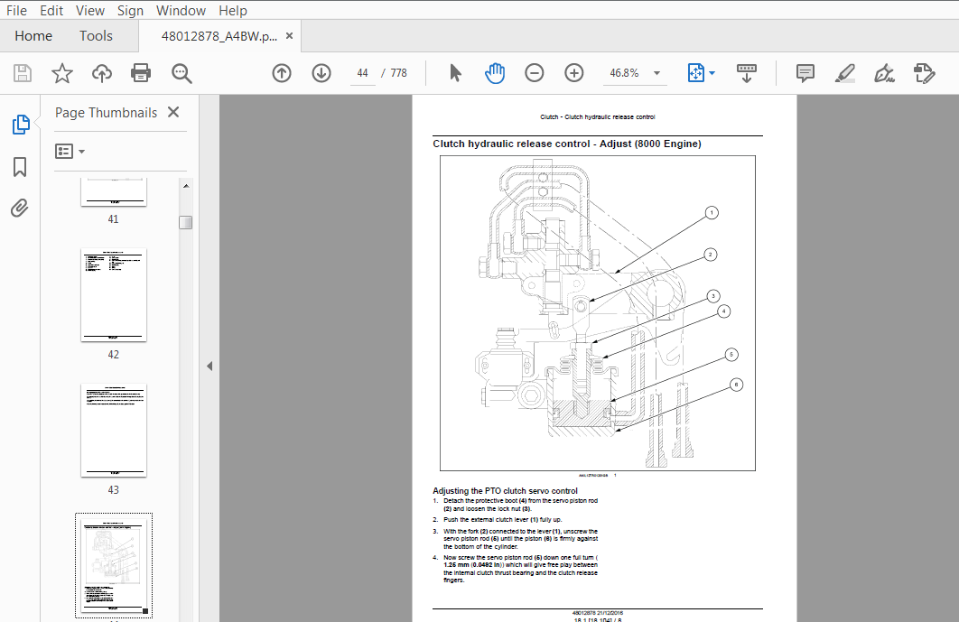Open the Bookmarks sidebar icon
This screenshot has height=622, width=959.
point(20,166)
